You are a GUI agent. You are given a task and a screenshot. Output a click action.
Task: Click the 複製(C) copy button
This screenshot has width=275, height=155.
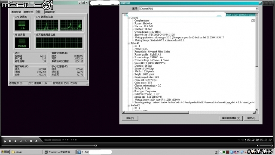pos(130,118)
